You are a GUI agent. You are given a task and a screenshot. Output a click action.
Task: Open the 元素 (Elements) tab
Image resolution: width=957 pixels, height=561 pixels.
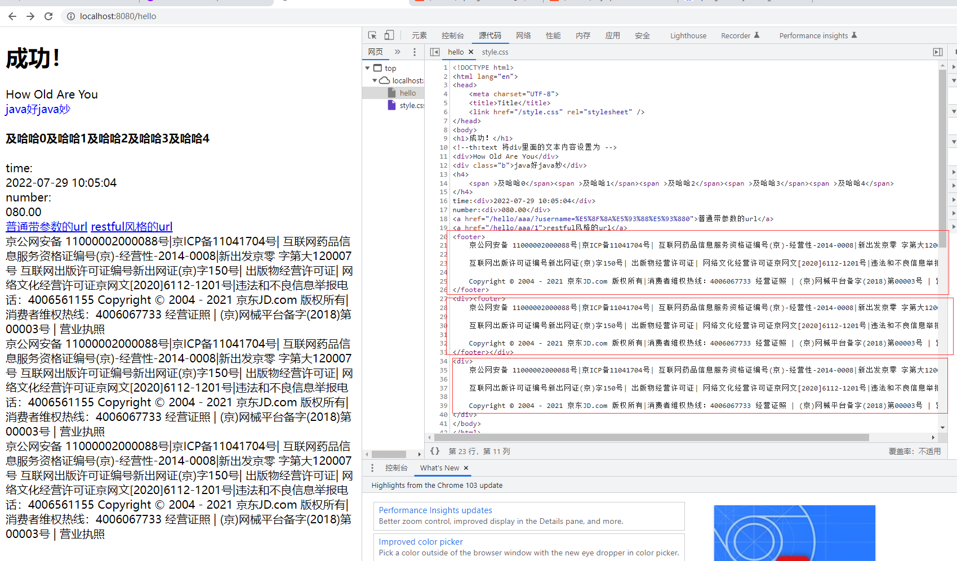point(419,35)
